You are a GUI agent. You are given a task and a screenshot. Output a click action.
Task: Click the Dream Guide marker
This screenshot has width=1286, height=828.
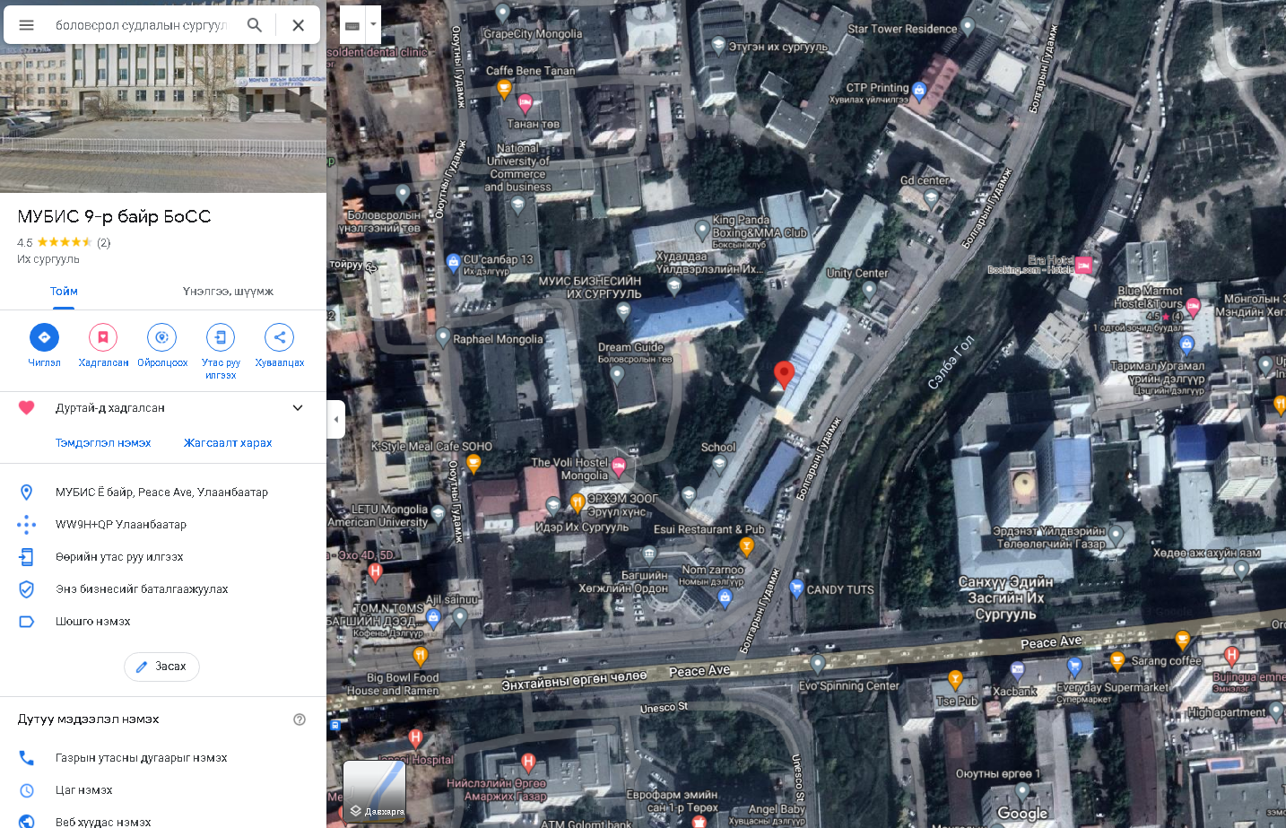[x=617, y=374]
